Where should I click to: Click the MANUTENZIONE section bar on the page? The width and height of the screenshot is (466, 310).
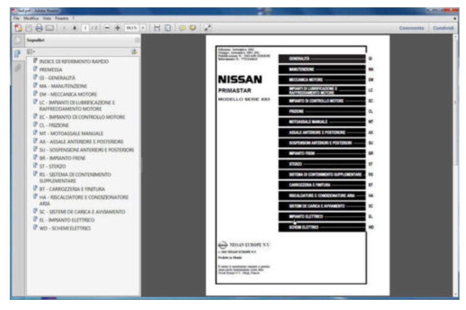click(322, 69)
